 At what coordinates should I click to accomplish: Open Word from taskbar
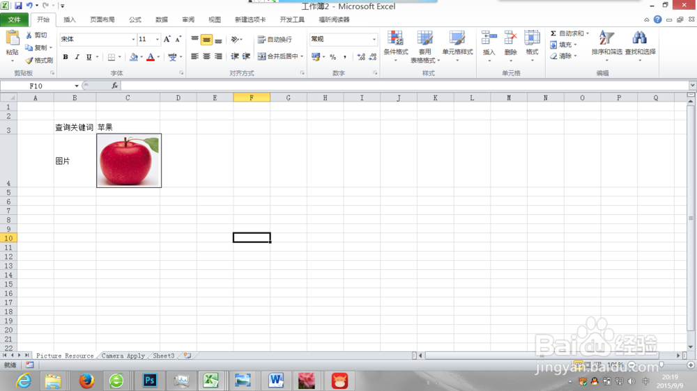point(276,381)
